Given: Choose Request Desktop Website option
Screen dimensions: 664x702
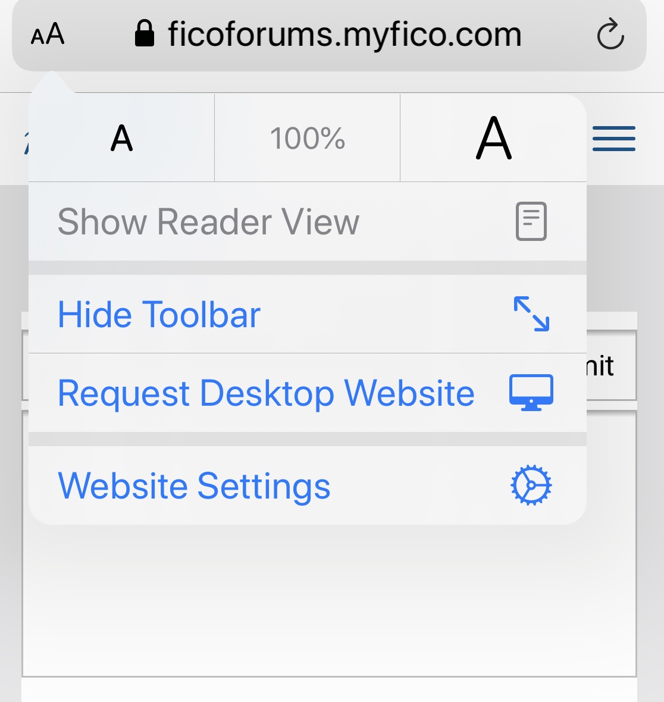Looking at the screenshot, I should (308, 393).
